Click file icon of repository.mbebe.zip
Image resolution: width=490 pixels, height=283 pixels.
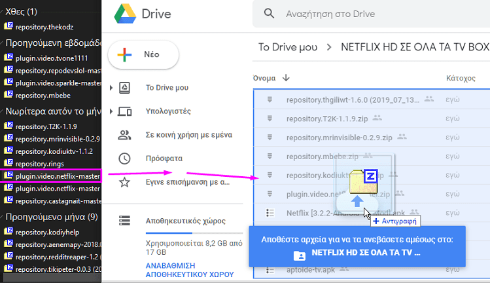point(270,156)
